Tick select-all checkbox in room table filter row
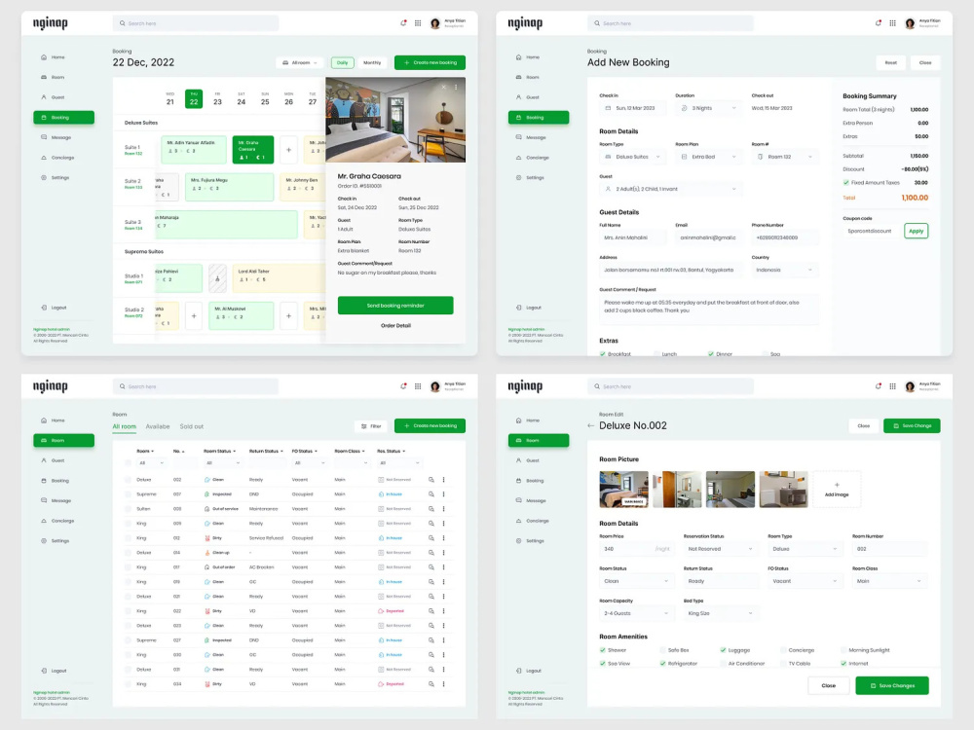Image resolution: width=974 pixels, height=730 pixels. coord(128,463)
